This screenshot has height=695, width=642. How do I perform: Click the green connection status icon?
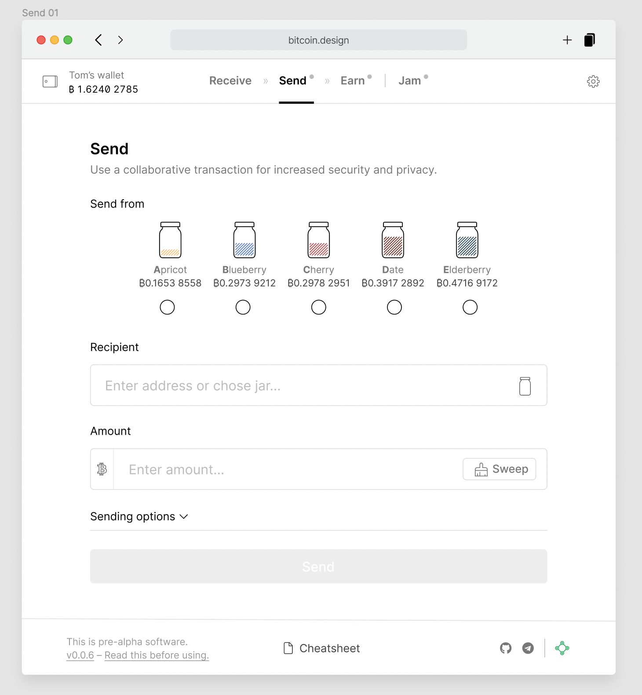pos(562,648)
